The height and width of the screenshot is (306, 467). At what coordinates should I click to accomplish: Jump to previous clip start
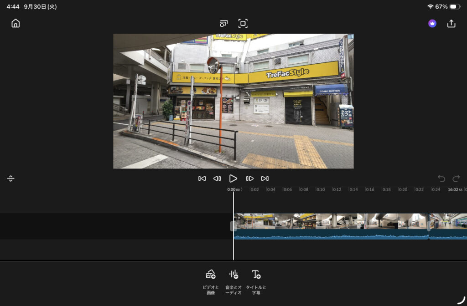pyautogui.click(x=202, y=178)
